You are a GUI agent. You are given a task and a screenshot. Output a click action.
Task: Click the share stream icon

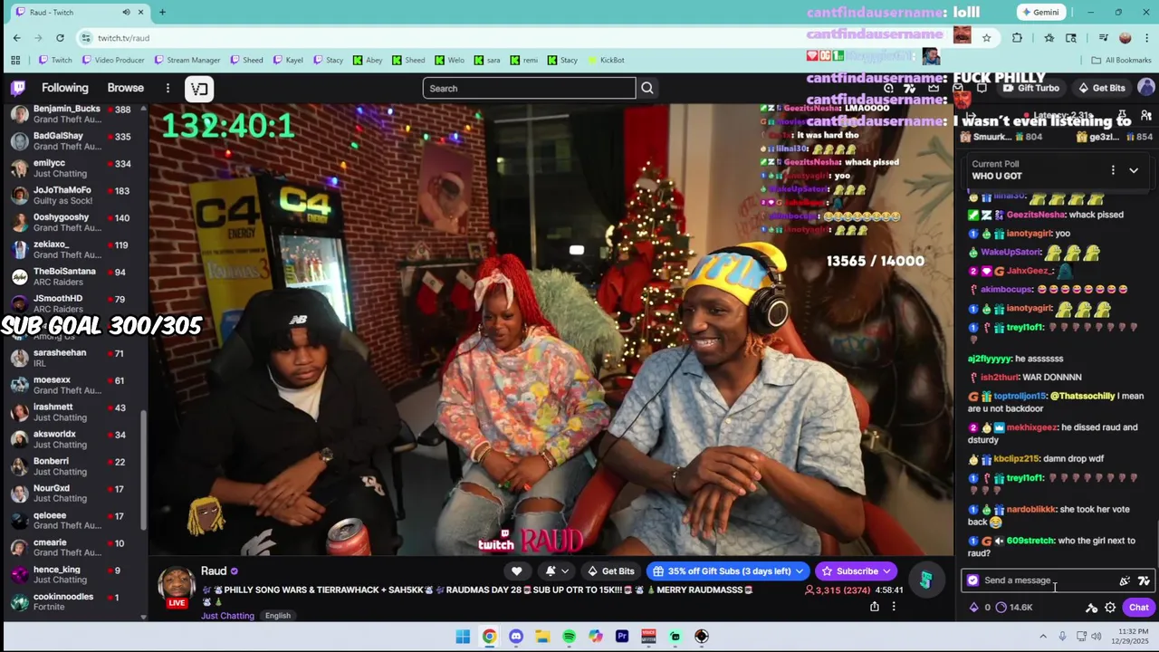pyautogui.click(x=875, y=607)
